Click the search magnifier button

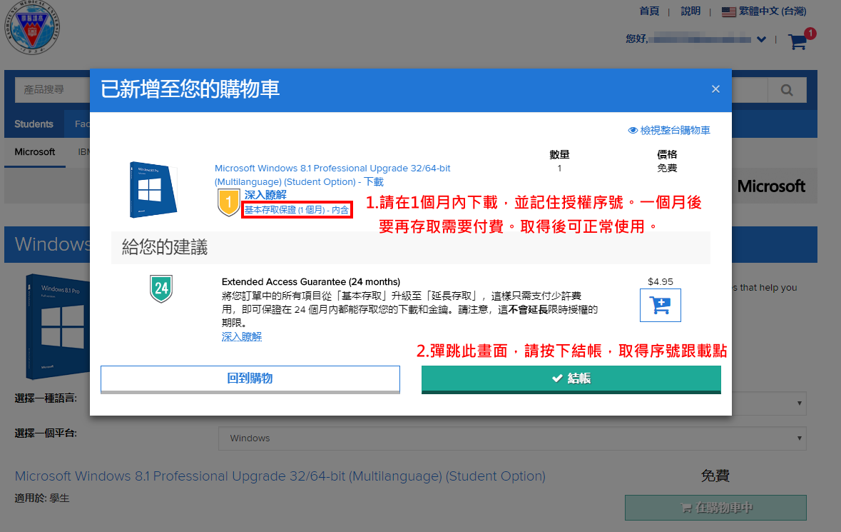787,90
